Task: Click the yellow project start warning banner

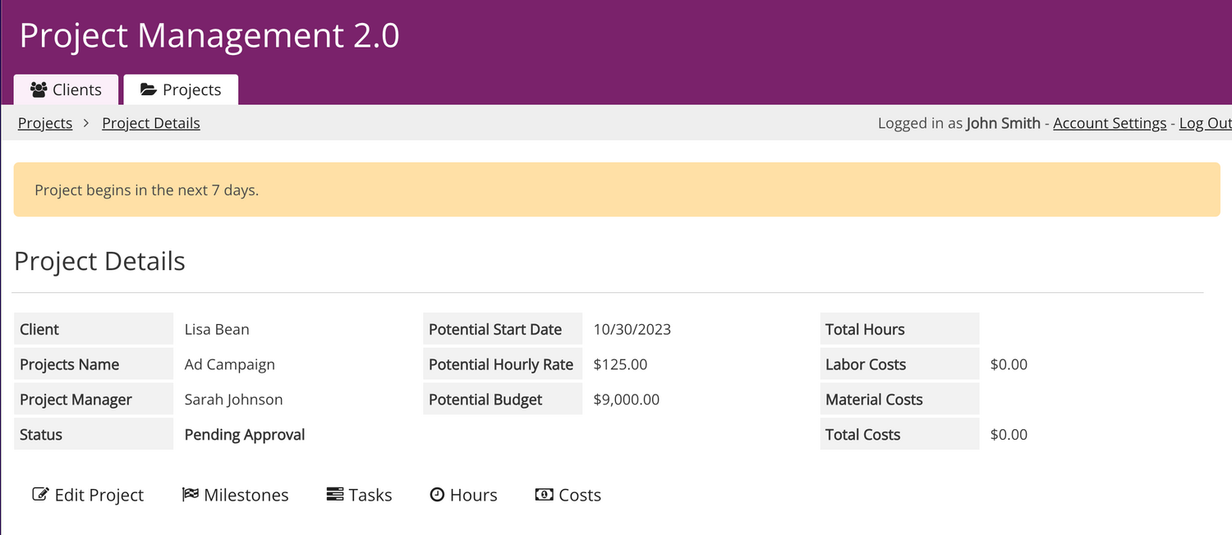Action: point(616,190)
